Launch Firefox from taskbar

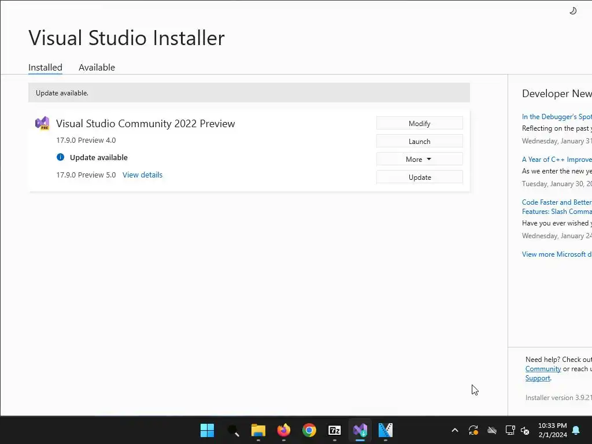point(283,430)
